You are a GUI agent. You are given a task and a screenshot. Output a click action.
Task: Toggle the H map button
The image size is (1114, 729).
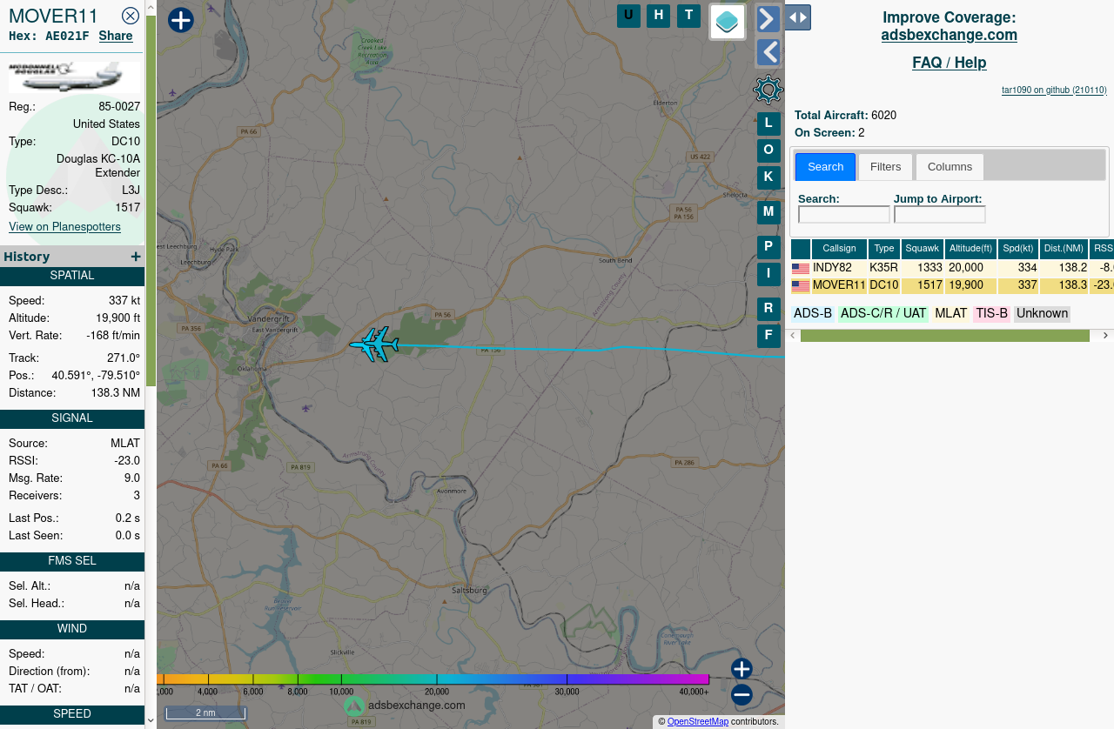tap(658, 16)
